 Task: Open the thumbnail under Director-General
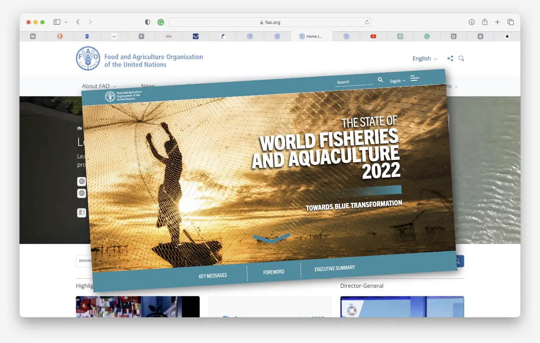402,307
